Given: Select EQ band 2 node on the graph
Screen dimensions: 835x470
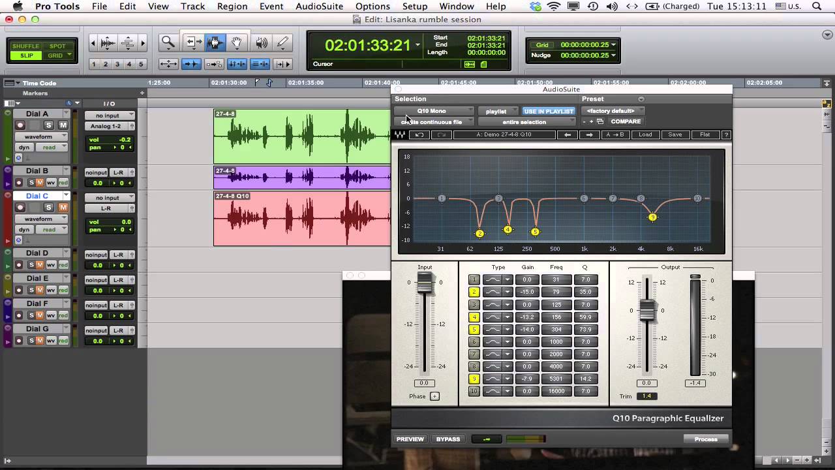Looking at the screenshot, I should point(479,233).
